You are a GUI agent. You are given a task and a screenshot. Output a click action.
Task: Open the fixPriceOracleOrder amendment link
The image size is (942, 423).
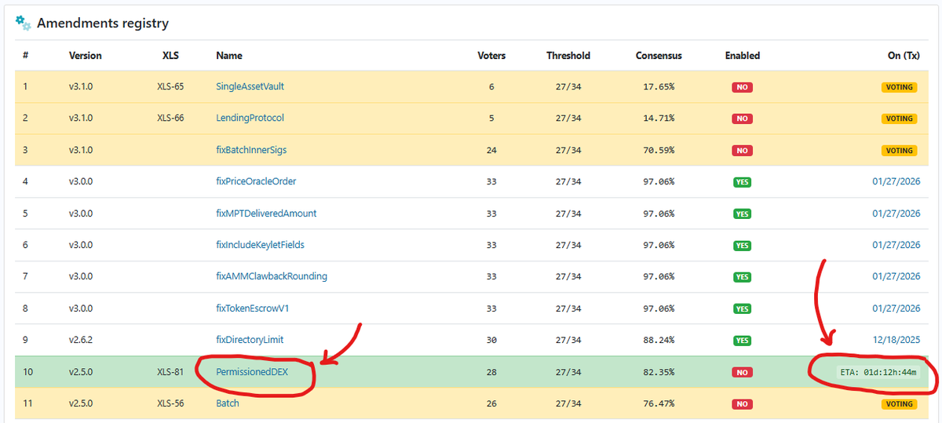pos(256,181)
